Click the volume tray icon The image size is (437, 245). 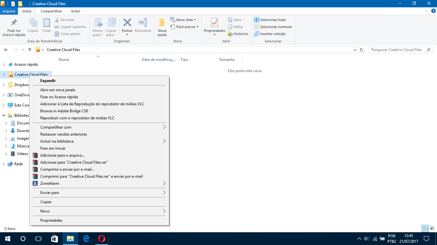click(x=367, y=239)
